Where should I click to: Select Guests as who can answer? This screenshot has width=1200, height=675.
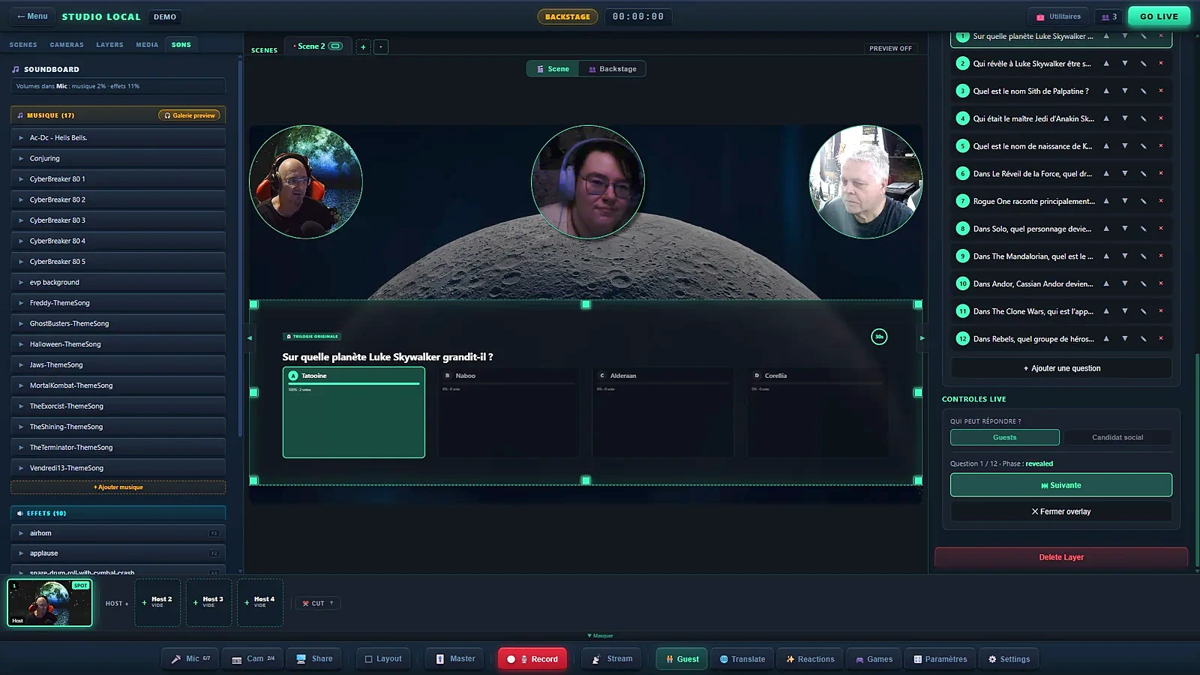pyautogui.click(x=1005, y=437)
